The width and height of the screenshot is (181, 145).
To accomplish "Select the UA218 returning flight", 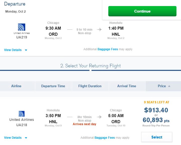I will (x=157, y=137).
